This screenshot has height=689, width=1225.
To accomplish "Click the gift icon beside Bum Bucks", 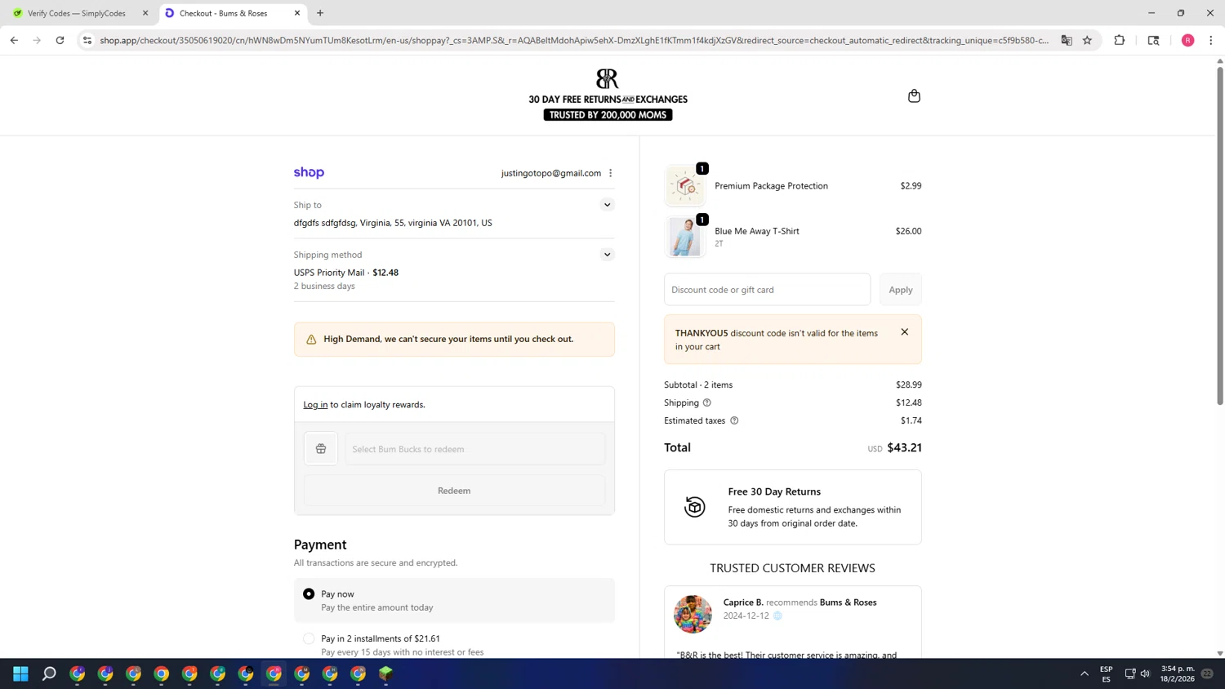I will point(321,449).
